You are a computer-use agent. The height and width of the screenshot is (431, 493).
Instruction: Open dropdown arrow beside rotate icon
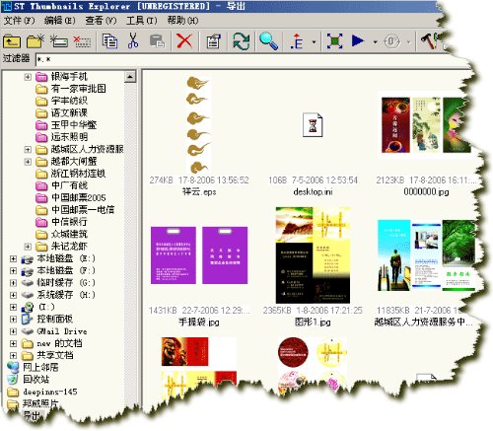coord(408,42)
